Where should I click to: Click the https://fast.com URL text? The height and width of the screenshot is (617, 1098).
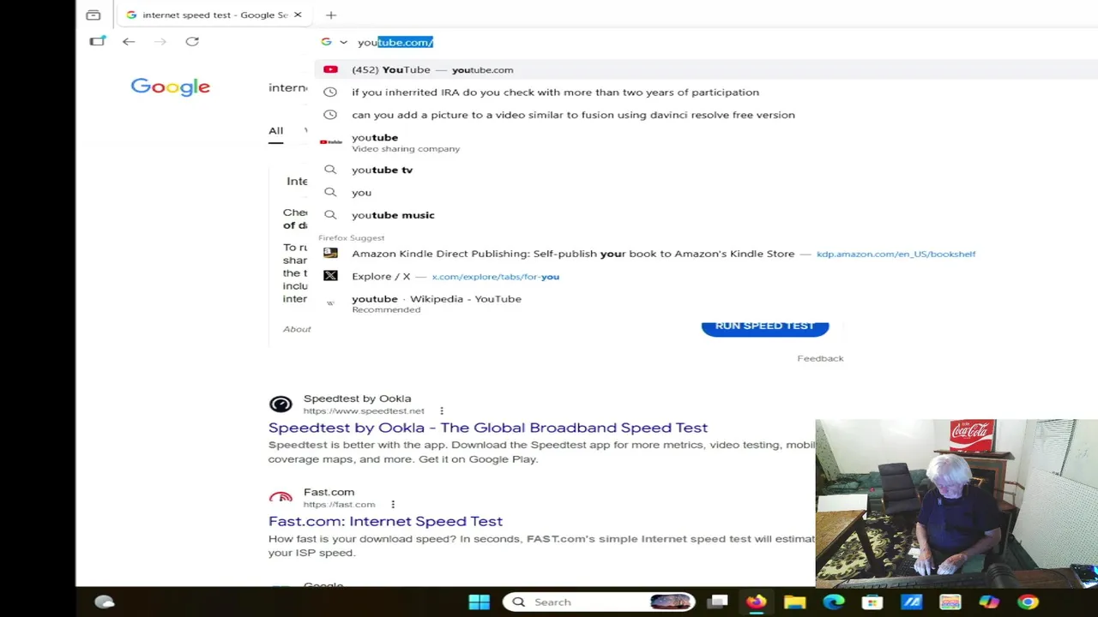(339, 505)
